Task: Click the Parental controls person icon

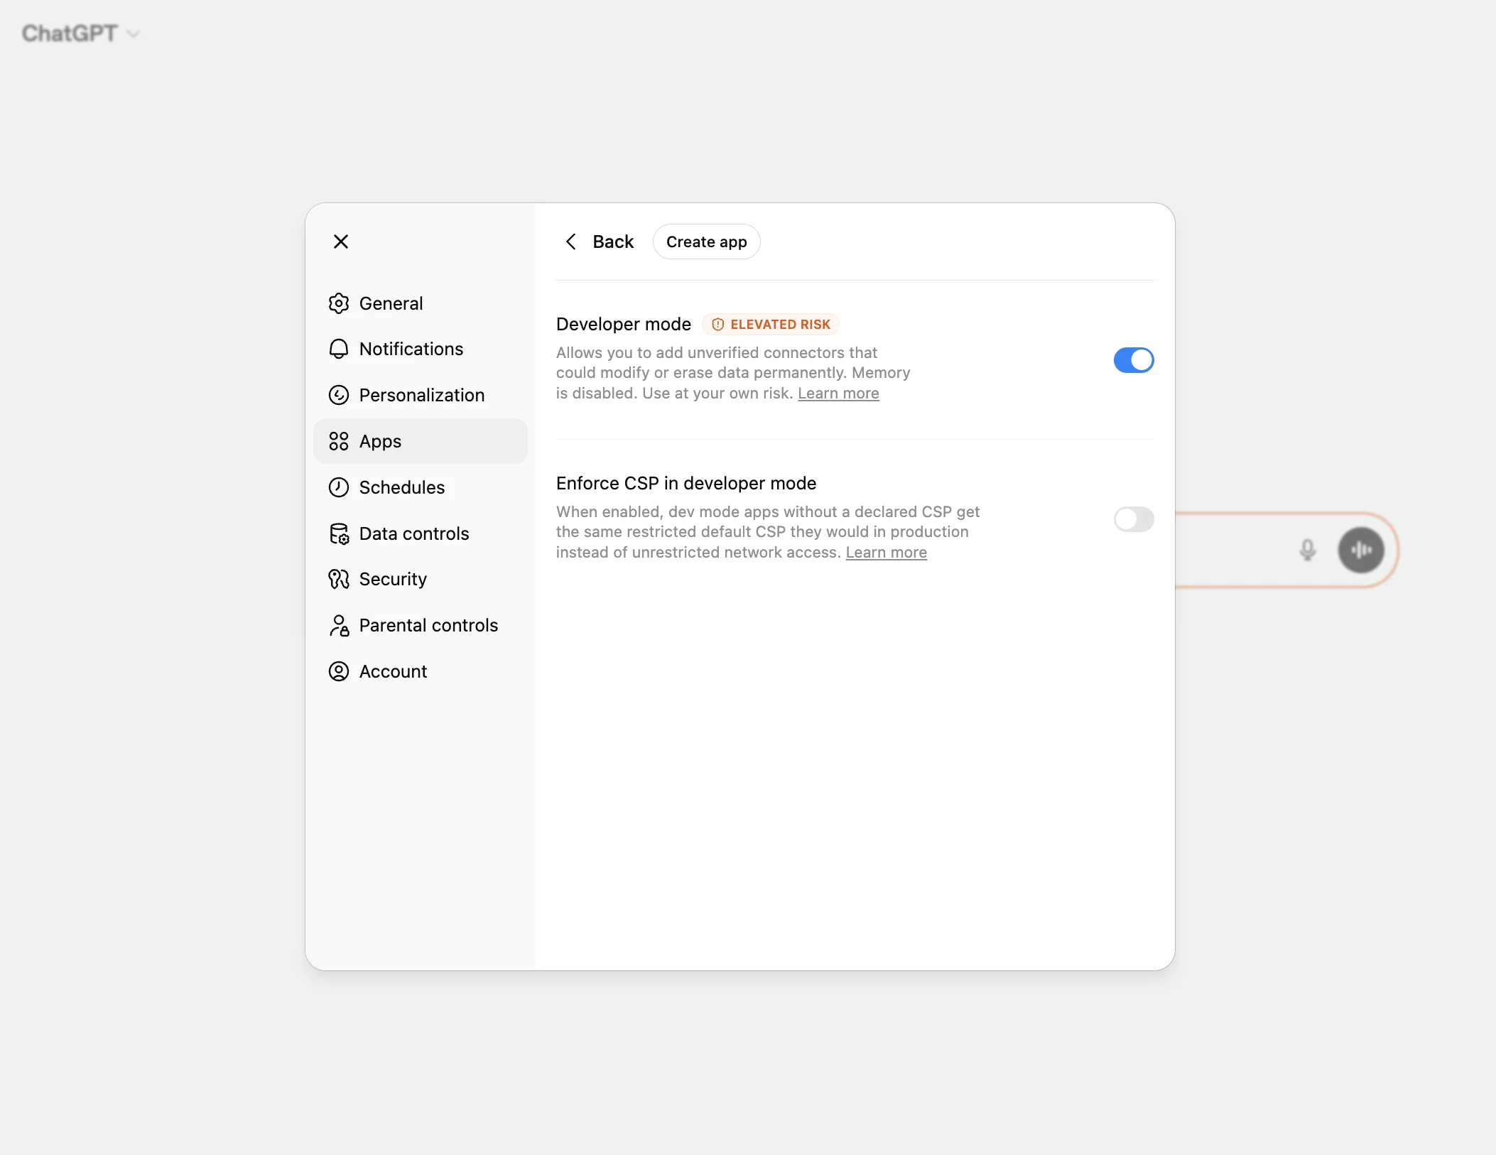Action: [x=339, y=625]
